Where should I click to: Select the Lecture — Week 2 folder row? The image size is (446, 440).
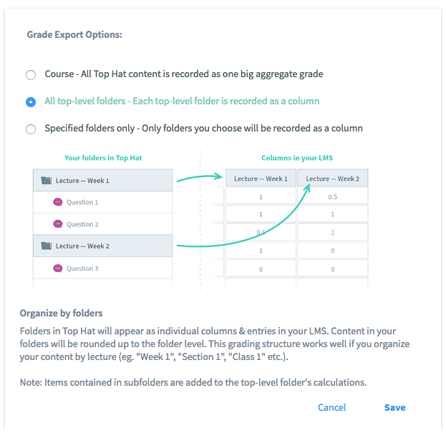(102, 246)
